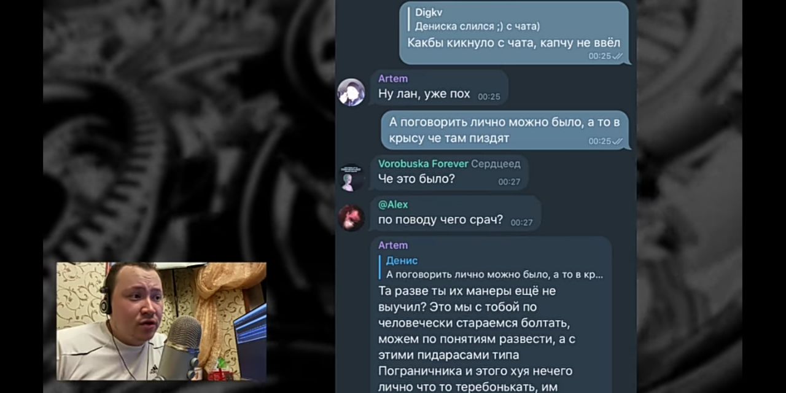Click the Сердцеед admin tag label
This screenshot has width=786, height=393.
pos(496,163)
